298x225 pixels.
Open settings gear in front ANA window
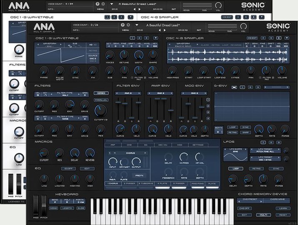128,25
